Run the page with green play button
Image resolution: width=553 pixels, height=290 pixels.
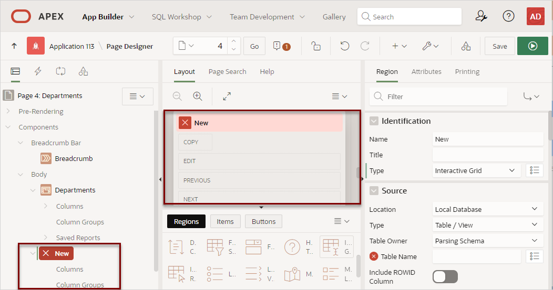pyautogui.click(x=532, y=46)
